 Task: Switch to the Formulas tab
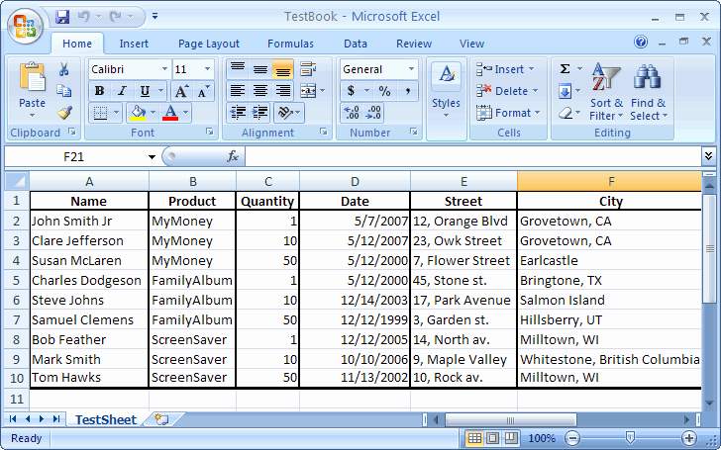point(290,44)
